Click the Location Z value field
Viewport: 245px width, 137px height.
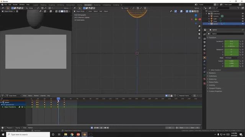232,46
